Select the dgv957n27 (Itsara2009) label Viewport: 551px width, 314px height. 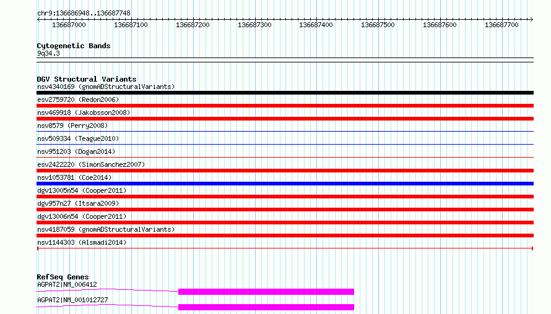pyautogui.click(x=78, y=203)
